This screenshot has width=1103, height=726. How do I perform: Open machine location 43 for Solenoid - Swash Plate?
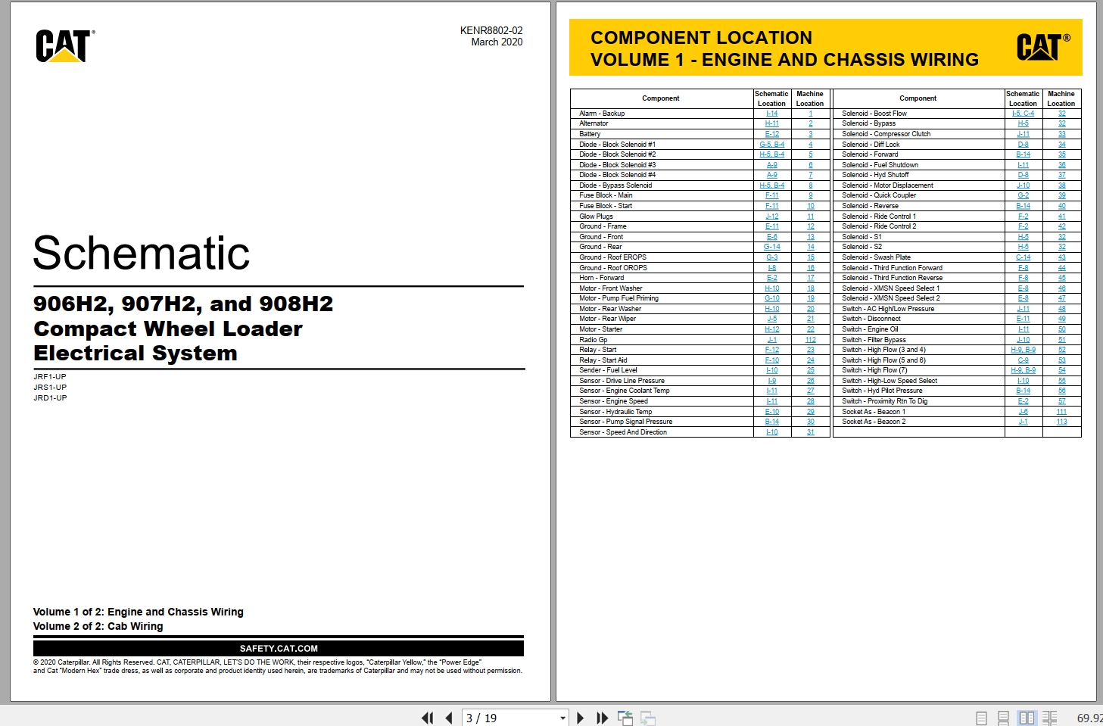click(1061, 257)
